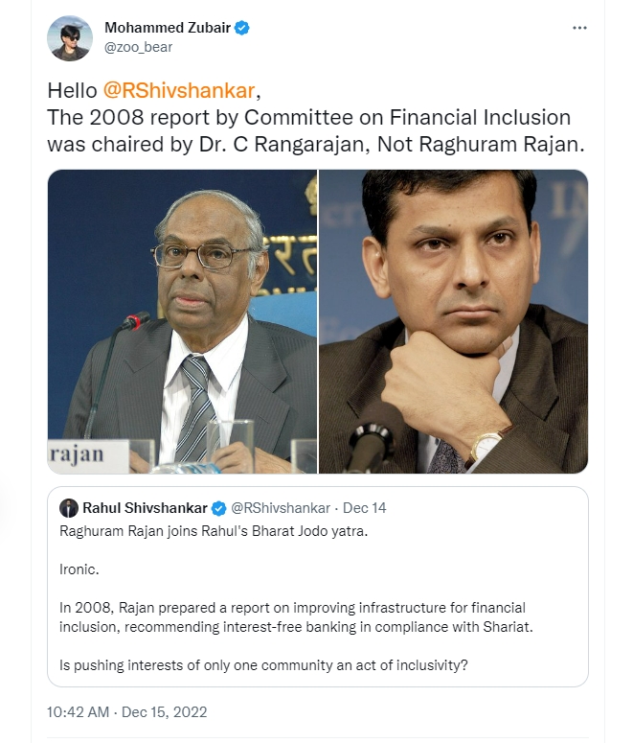Click the quoted question "Is pushing interests of only one community"
The width and height of the screenshot is (633, 743).
point(263,664)
